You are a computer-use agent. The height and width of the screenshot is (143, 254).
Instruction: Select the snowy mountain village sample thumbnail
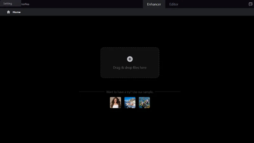coord(130,102)
